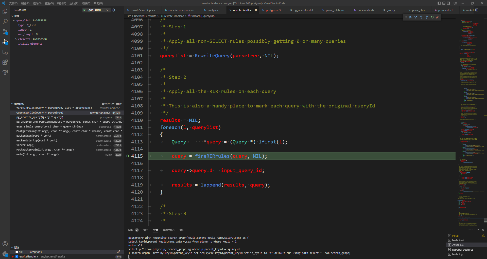
Task: Click gutter beside line 4117 to set breakpoint
Action: (128, 171)
